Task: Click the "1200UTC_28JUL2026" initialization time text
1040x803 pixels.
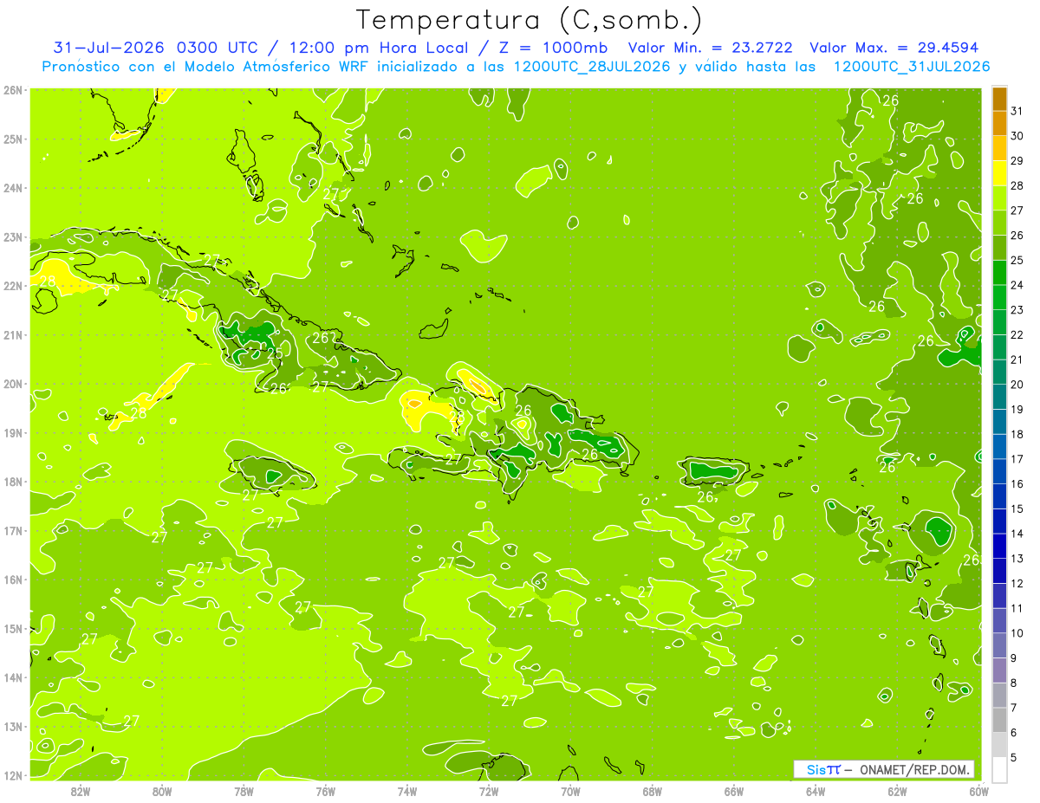Action: (593, 67)
